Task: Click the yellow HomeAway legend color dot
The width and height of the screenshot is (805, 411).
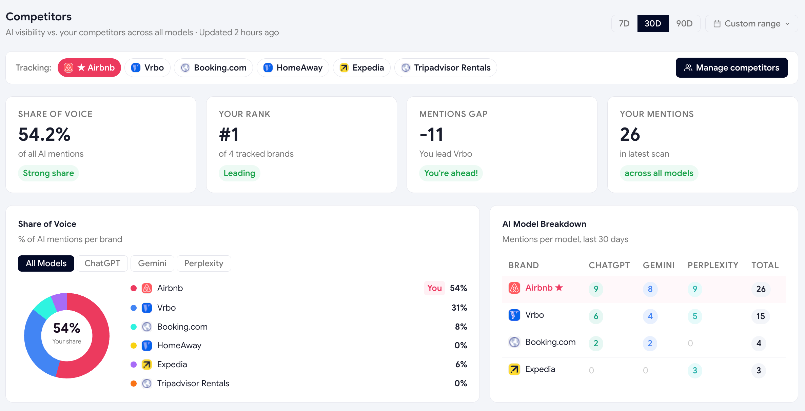Action: point(134,346)
